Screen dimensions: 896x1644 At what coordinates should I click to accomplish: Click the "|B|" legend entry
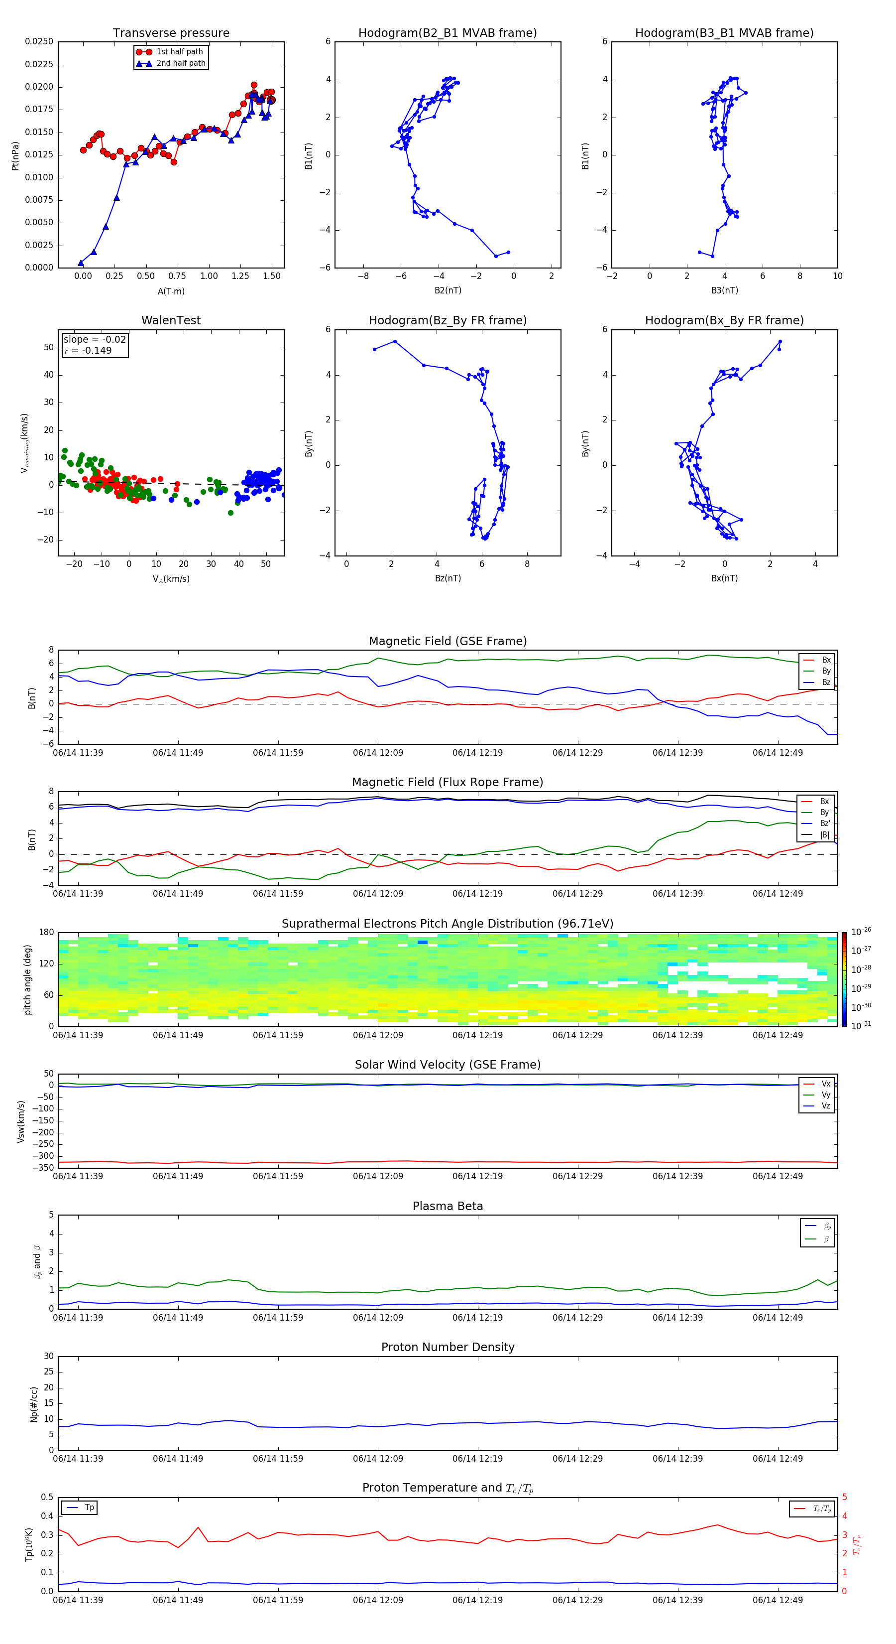pos(816,835)
